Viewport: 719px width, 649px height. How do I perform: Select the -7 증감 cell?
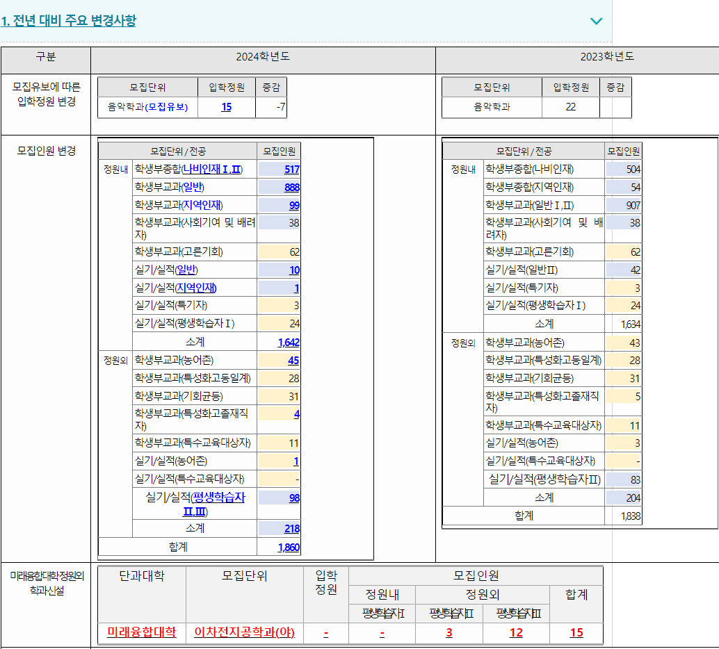pyautogui.click(x=271, y=107)
